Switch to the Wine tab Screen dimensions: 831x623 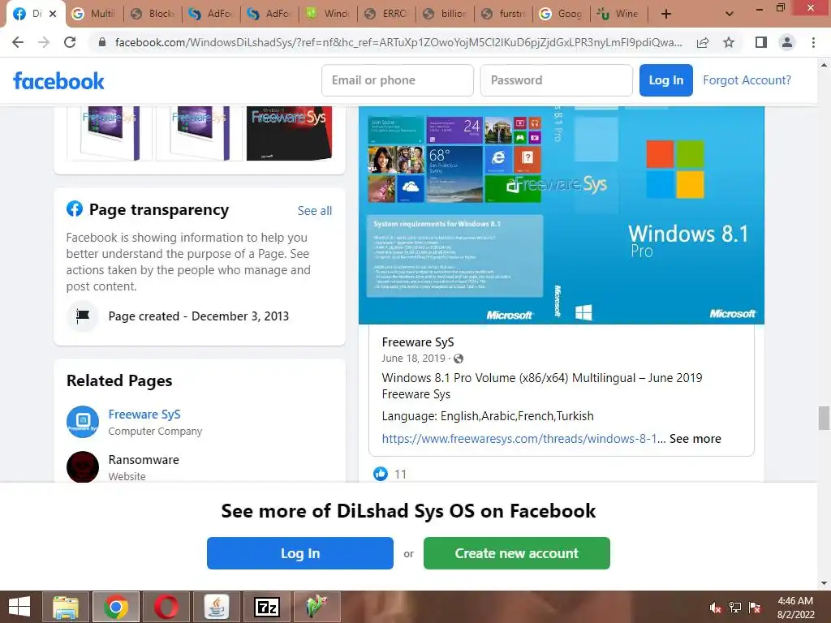tap(619, 14)
